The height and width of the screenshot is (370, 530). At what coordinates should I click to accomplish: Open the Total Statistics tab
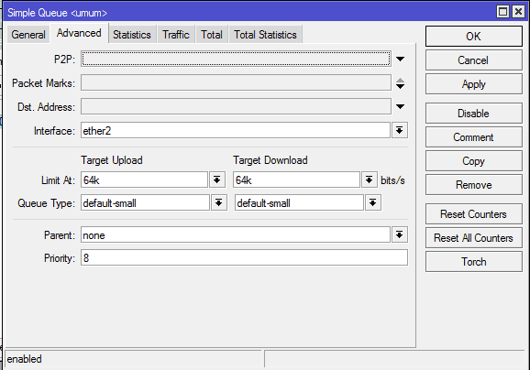(x=265, y=35)
